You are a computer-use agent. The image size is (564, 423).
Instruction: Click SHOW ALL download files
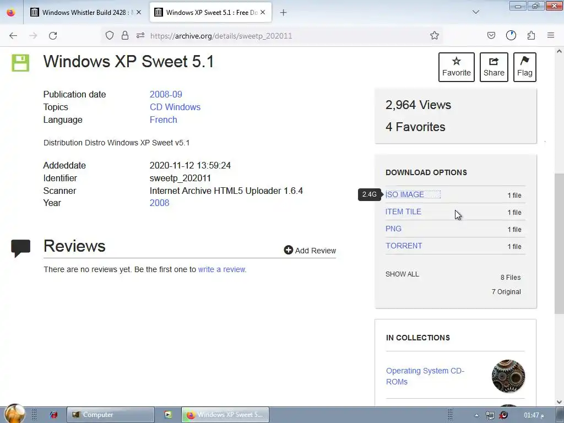click(402, 274)
